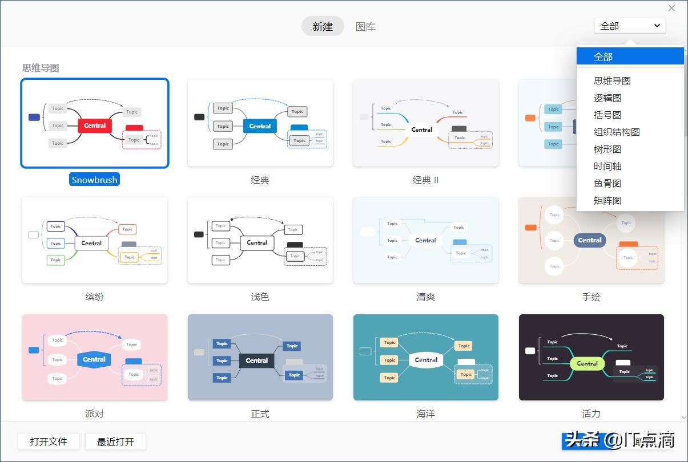Pick 时间轴 from the type list
This screenshot has width=688, height=462.
pyautogui.click(x=607, y=166)
